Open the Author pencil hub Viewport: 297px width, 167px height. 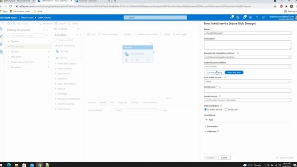pyautogui.click(x=1, y=36)
